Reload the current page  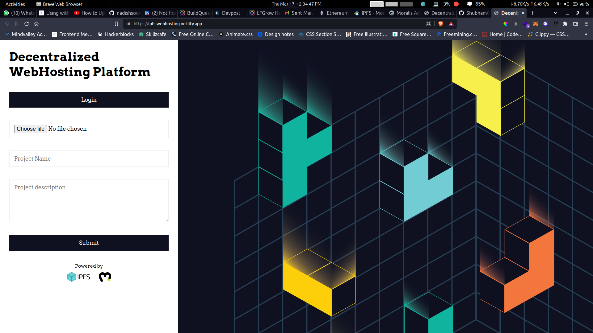27,24
